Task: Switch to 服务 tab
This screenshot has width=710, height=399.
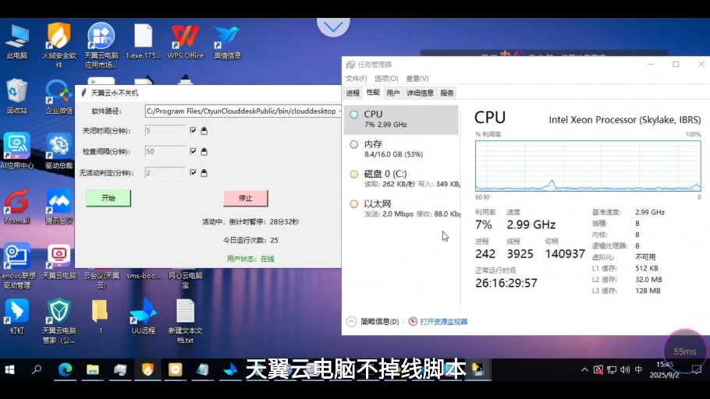Action: pos(447,94)
